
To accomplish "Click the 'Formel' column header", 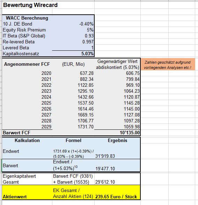I will click(73, 141).
